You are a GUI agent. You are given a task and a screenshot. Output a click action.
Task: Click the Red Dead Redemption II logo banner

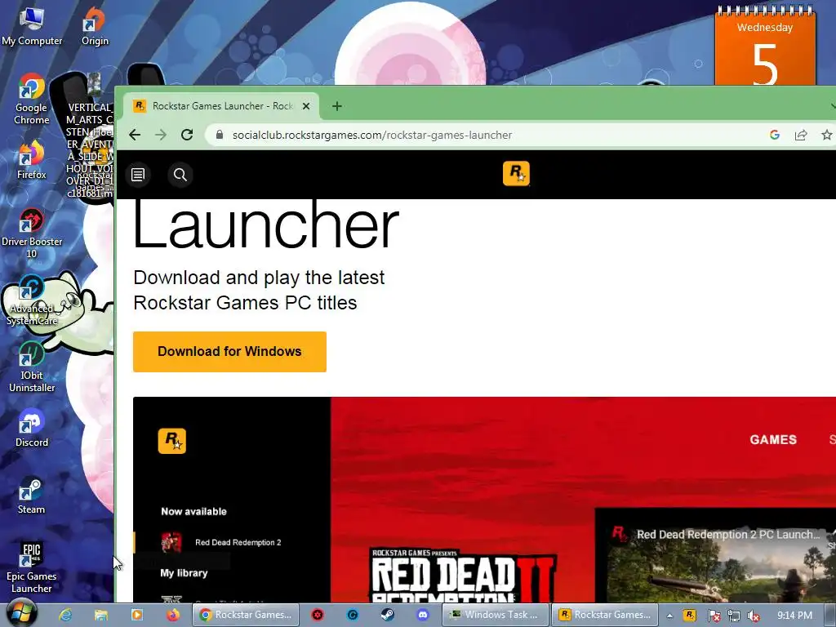(464, 576)
